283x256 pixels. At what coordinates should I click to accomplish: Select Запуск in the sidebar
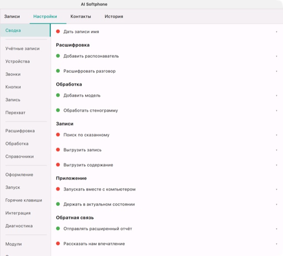coord(13,187)
